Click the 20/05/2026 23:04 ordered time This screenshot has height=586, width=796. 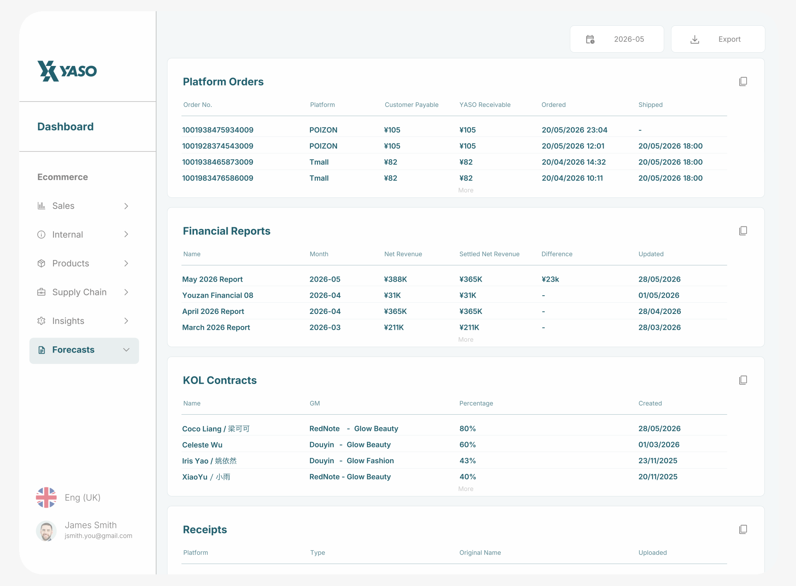pos(574,130)
